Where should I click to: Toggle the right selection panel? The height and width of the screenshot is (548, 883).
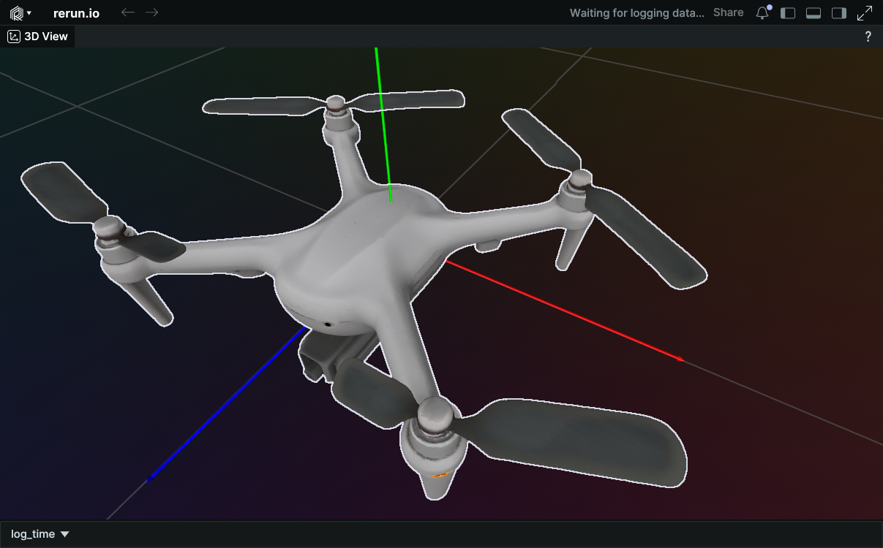839,13
